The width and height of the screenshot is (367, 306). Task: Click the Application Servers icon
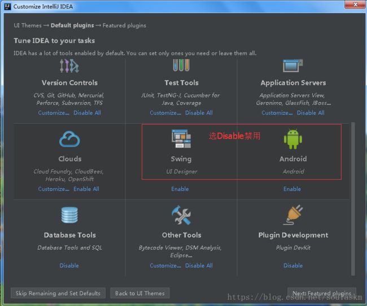coord(293,66)
